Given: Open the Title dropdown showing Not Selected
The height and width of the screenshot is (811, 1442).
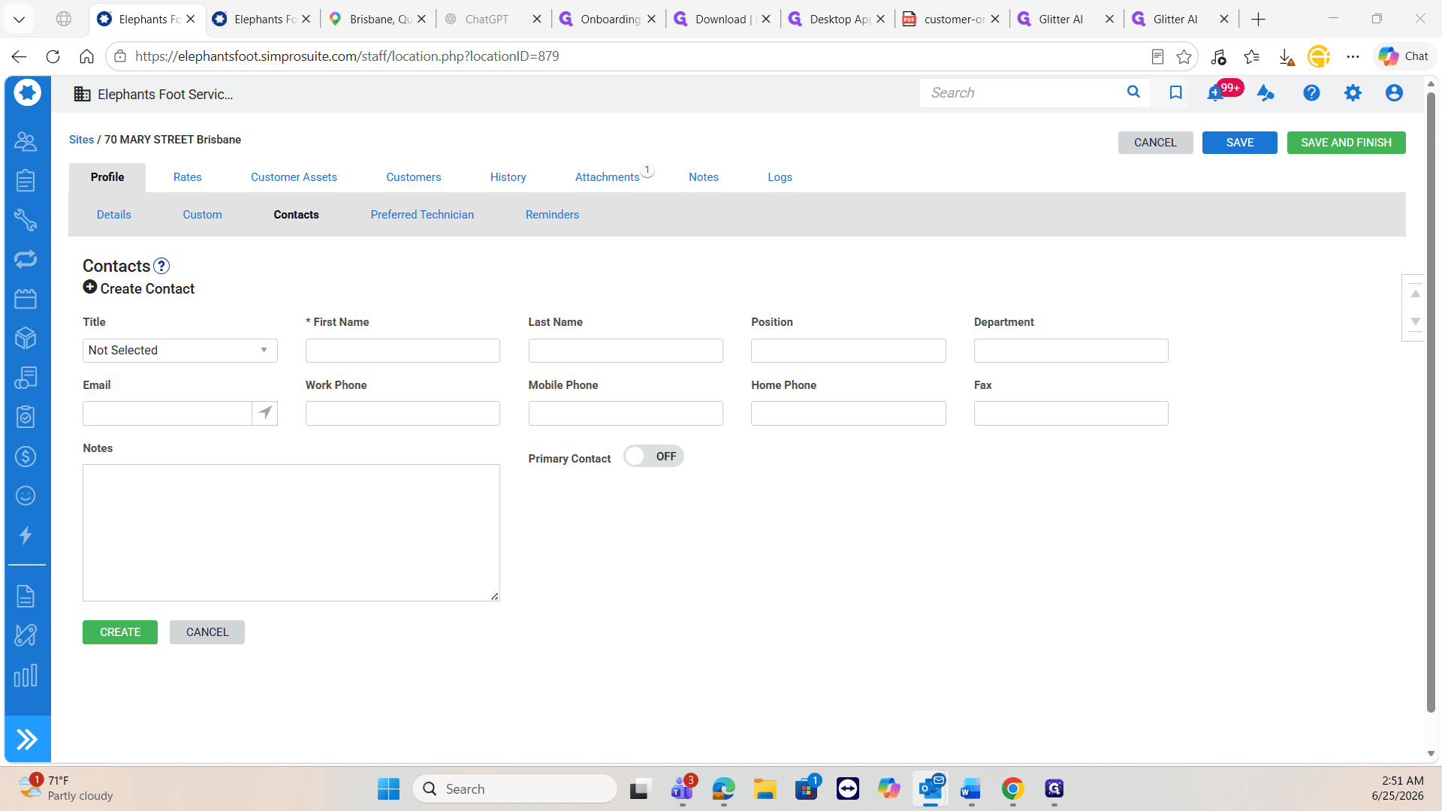Looking at the screenshot, I should [x=180, y=351].
